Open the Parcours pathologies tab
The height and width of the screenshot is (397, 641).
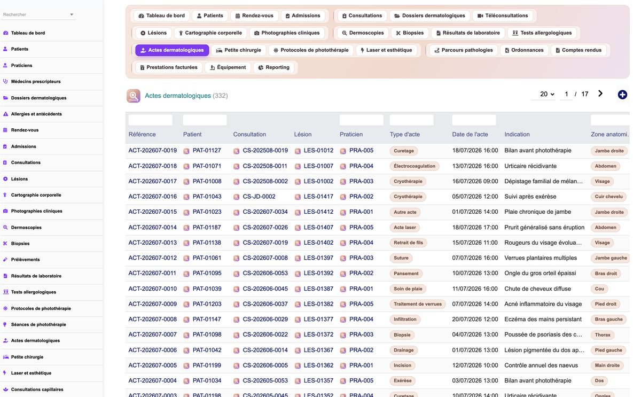pos(464,50)
